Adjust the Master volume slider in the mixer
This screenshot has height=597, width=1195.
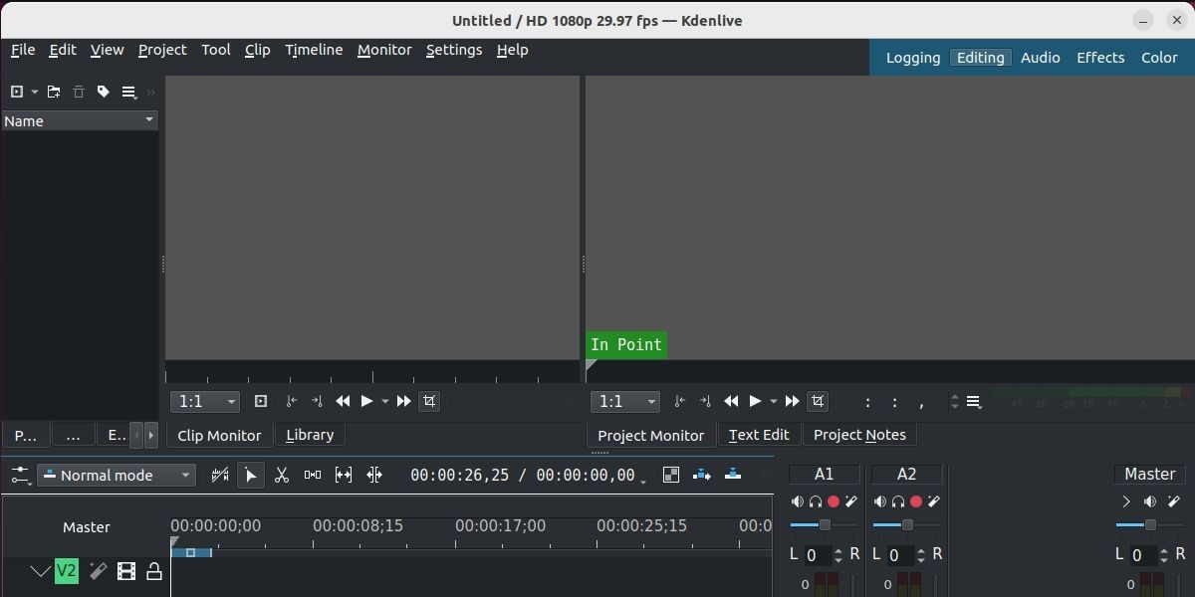click(x=1150, y=524)
